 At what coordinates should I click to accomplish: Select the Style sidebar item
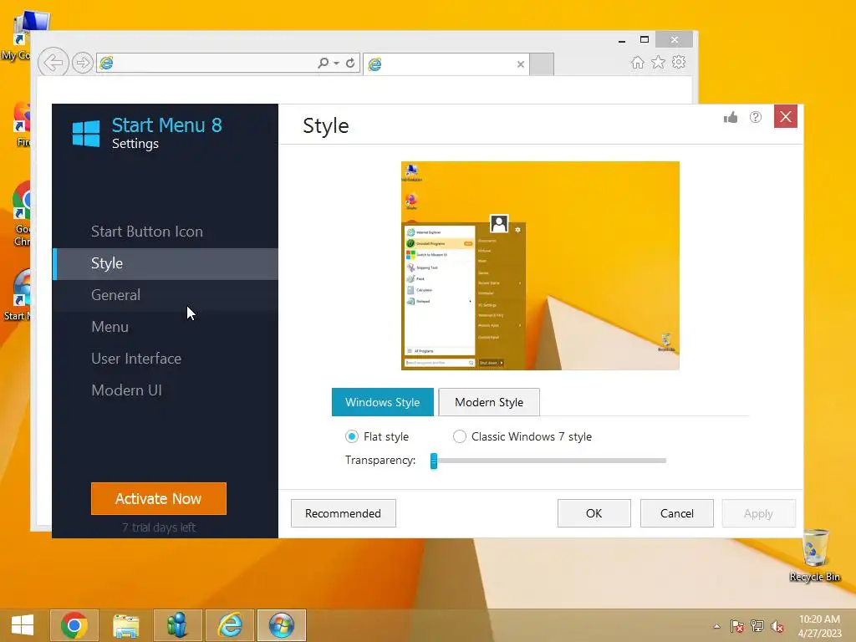[x=166, y=263]
